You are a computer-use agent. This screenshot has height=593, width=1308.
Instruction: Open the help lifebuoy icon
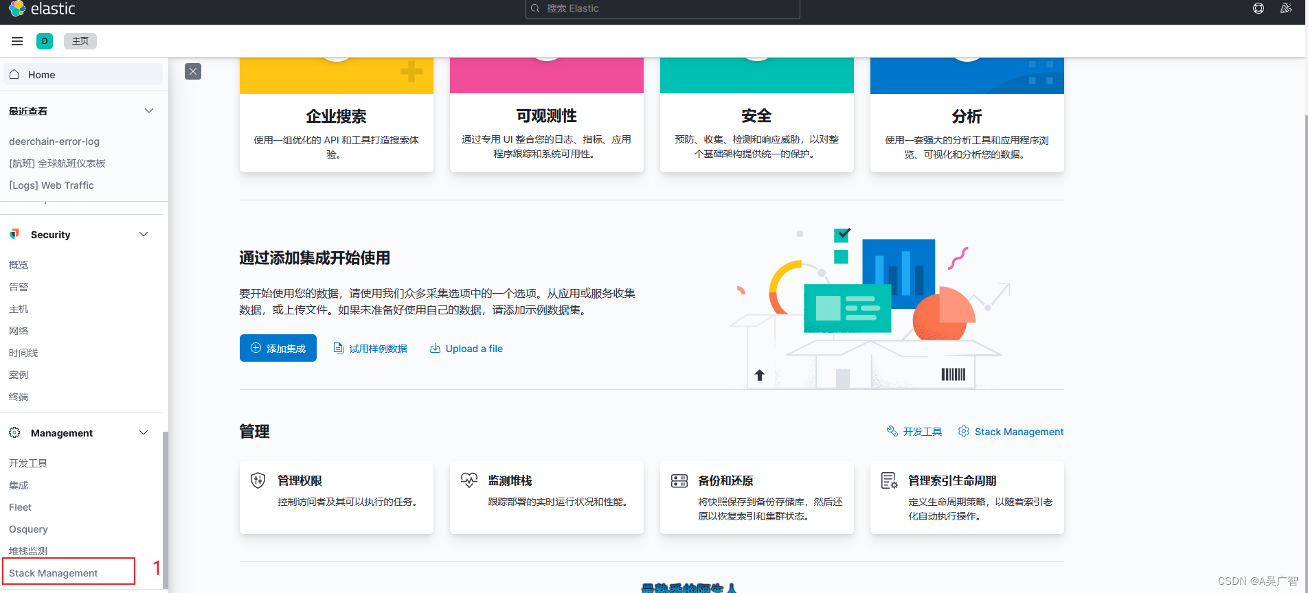[x=1259, y=8]
